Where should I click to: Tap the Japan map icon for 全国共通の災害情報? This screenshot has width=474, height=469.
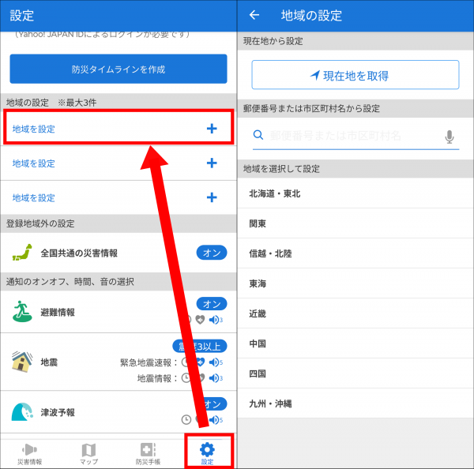coord(22,253)
